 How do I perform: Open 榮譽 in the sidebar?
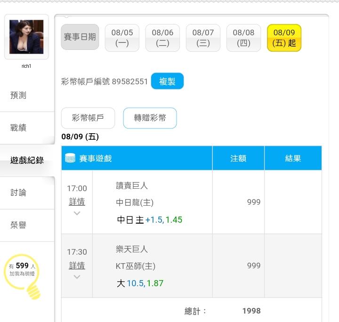(18, 225)
